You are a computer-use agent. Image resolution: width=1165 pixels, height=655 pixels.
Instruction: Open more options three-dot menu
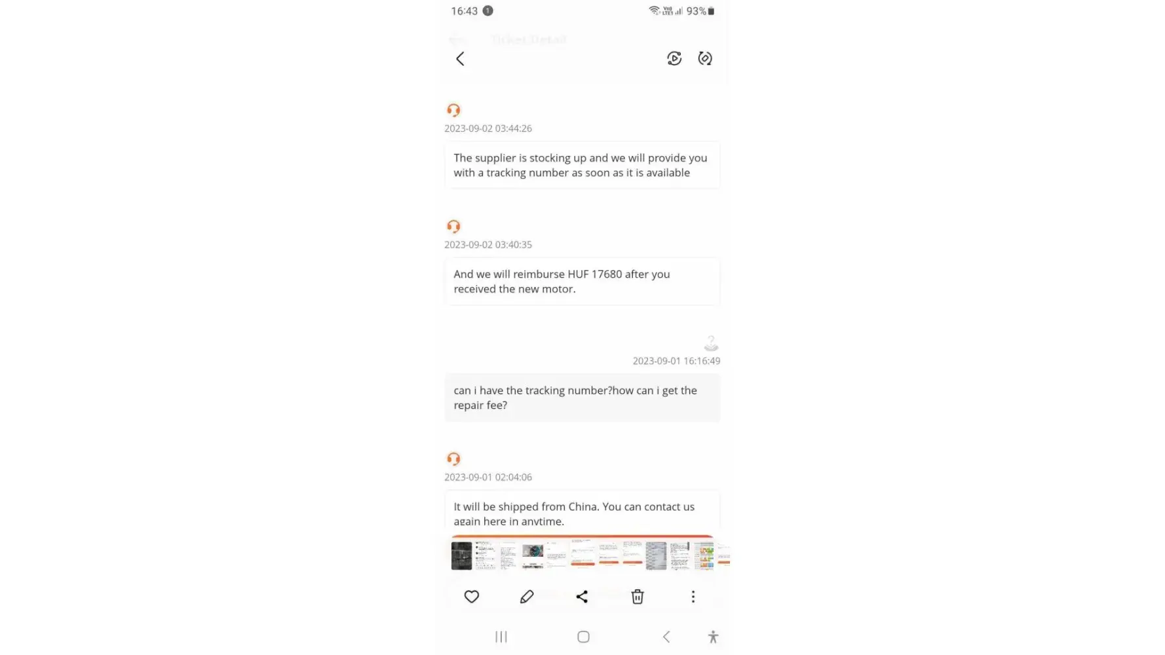(693, 597)
